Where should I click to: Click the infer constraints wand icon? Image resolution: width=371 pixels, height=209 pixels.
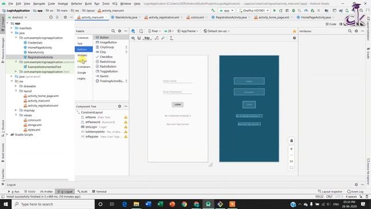pos(163,38)
